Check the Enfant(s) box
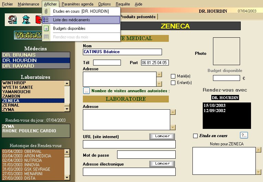Viewport: 263px width, 182px height. [173, 82]
